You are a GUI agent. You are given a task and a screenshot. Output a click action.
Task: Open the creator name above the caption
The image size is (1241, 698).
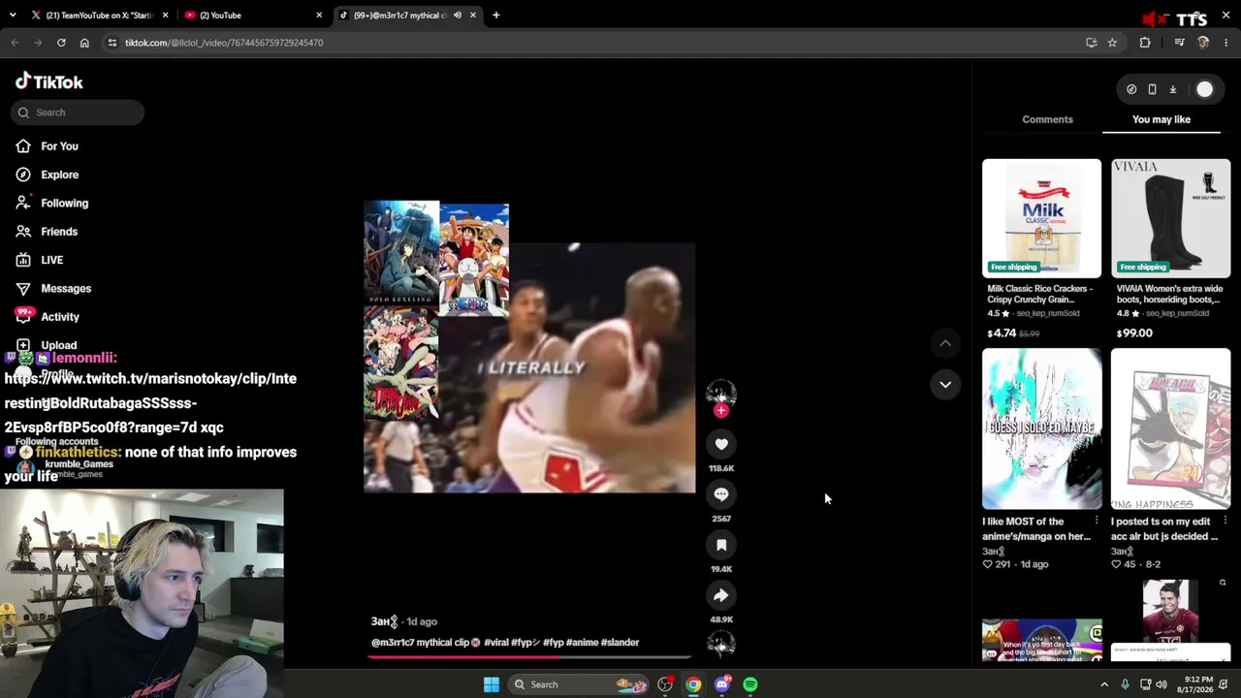coord(384,621)
